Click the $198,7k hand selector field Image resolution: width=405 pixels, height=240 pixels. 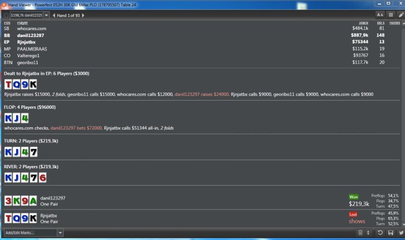pyautogui.click(x=27, y=15)
